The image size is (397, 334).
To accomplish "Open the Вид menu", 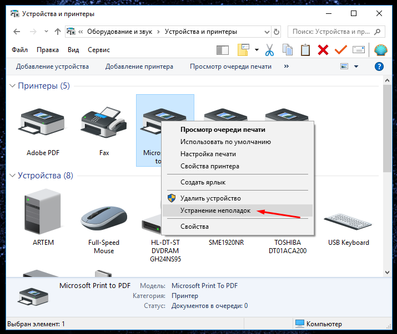I will click(73, 50).
